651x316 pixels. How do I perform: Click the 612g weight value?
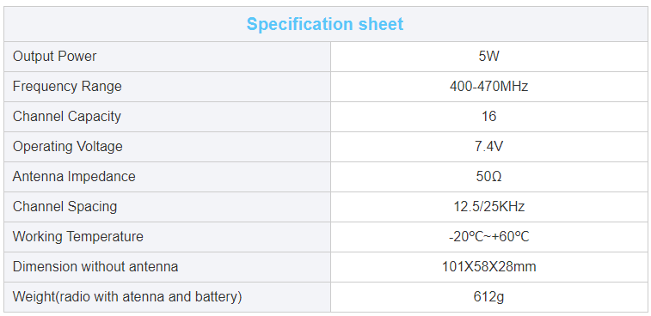tap(488, 297)
